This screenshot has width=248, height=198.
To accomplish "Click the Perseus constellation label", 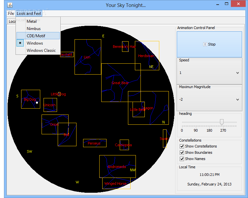I will pyautogui.click(x=94, y=144).
